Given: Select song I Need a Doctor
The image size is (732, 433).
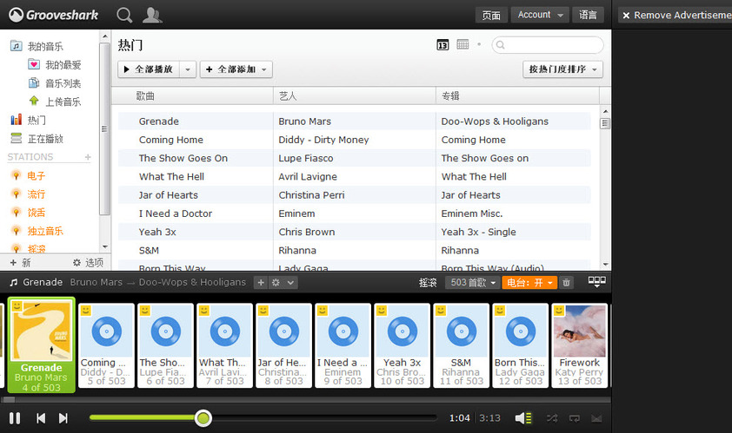Looking at the screenshot, I should pos(175,213).
